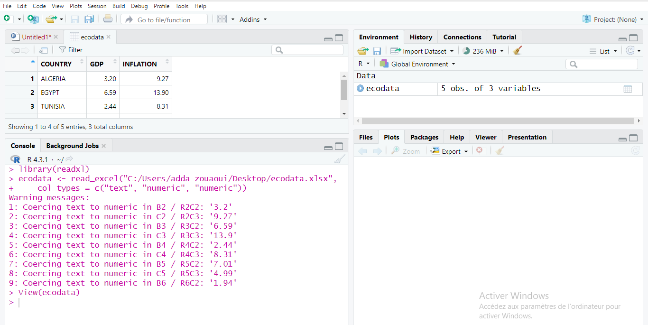Screen dimensions: 648x325
Task: Click Save workspace icon in Environment pane
Action: (377, 51)
